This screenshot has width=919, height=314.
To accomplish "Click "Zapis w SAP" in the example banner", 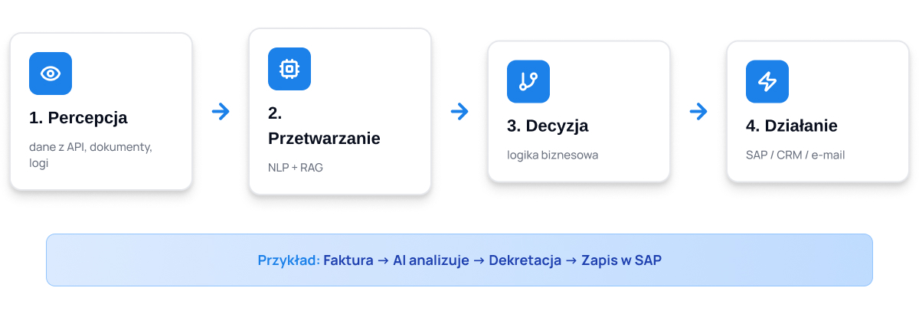I will pos(620,260).
